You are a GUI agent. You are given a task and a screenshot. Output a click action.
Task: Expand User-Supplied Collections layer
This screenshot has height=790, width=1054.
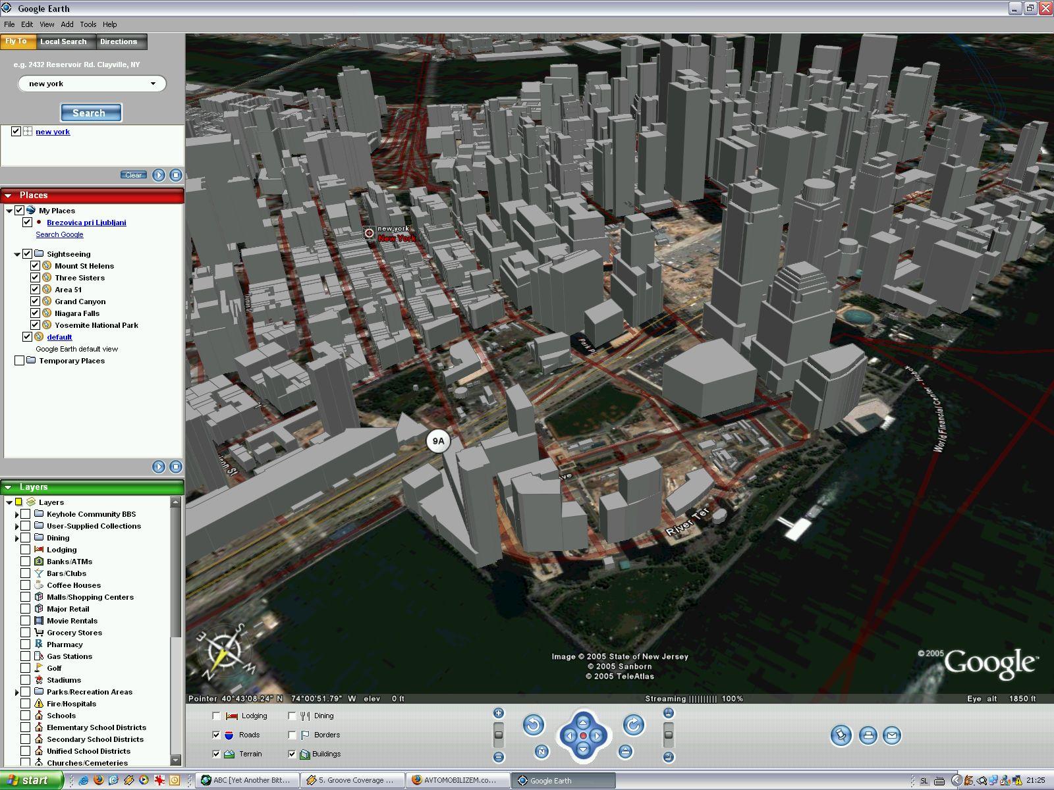(x=16, y=526)
